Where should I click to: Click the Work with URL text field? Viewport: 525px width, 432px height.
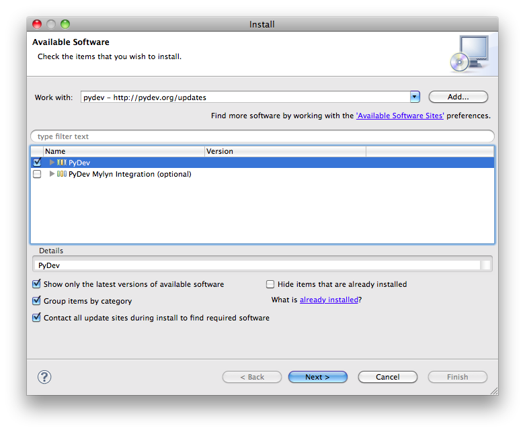click(x=245, y=97)
